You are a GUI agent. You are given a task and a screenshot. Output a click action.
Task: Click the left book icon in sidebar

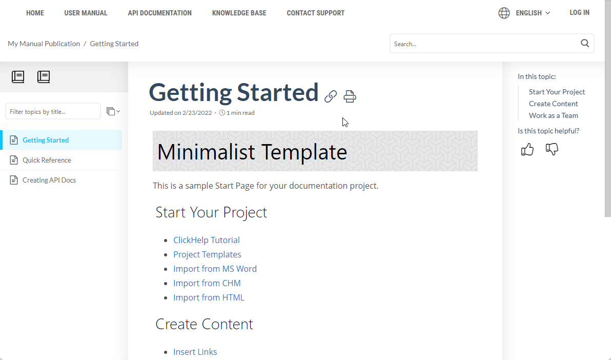click(18, 77)
